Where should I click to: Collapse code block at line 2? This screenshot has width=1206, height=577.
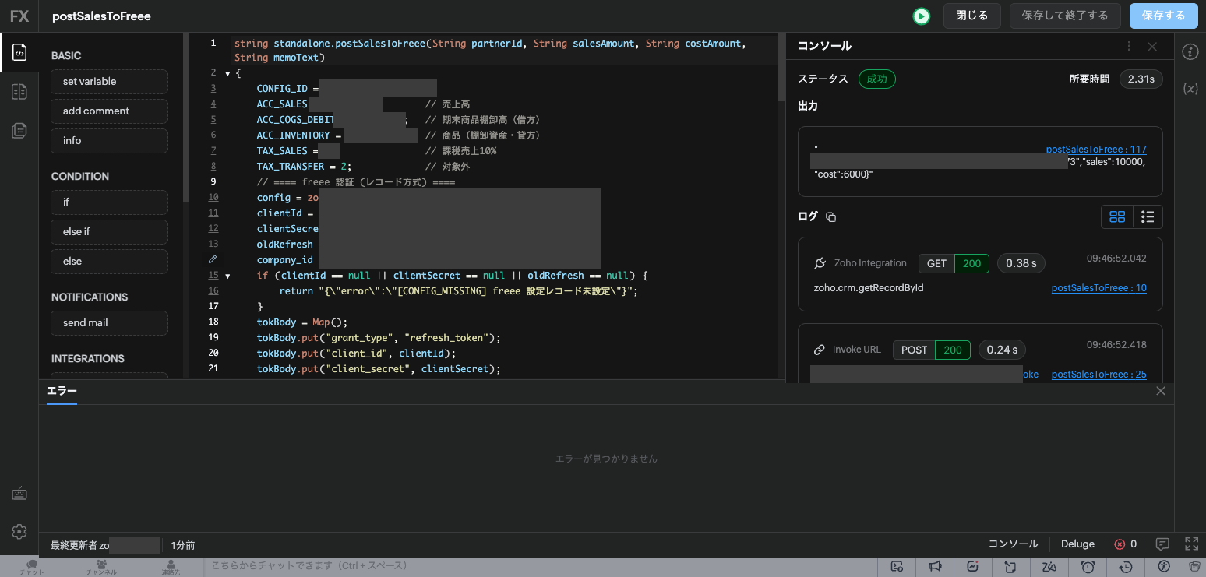(x=227, y=74)
